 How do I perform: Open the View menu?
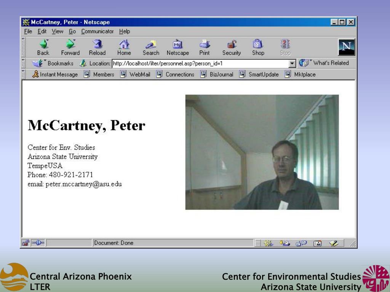[x=58, y=31]
